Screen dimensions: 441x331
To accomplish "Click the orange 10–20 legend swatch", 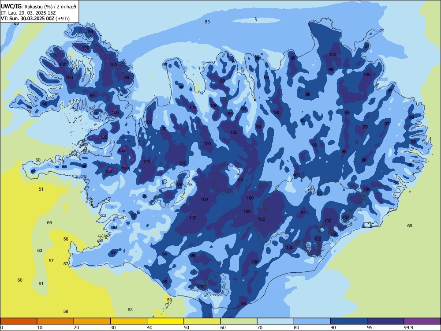I will pos(56,321).
